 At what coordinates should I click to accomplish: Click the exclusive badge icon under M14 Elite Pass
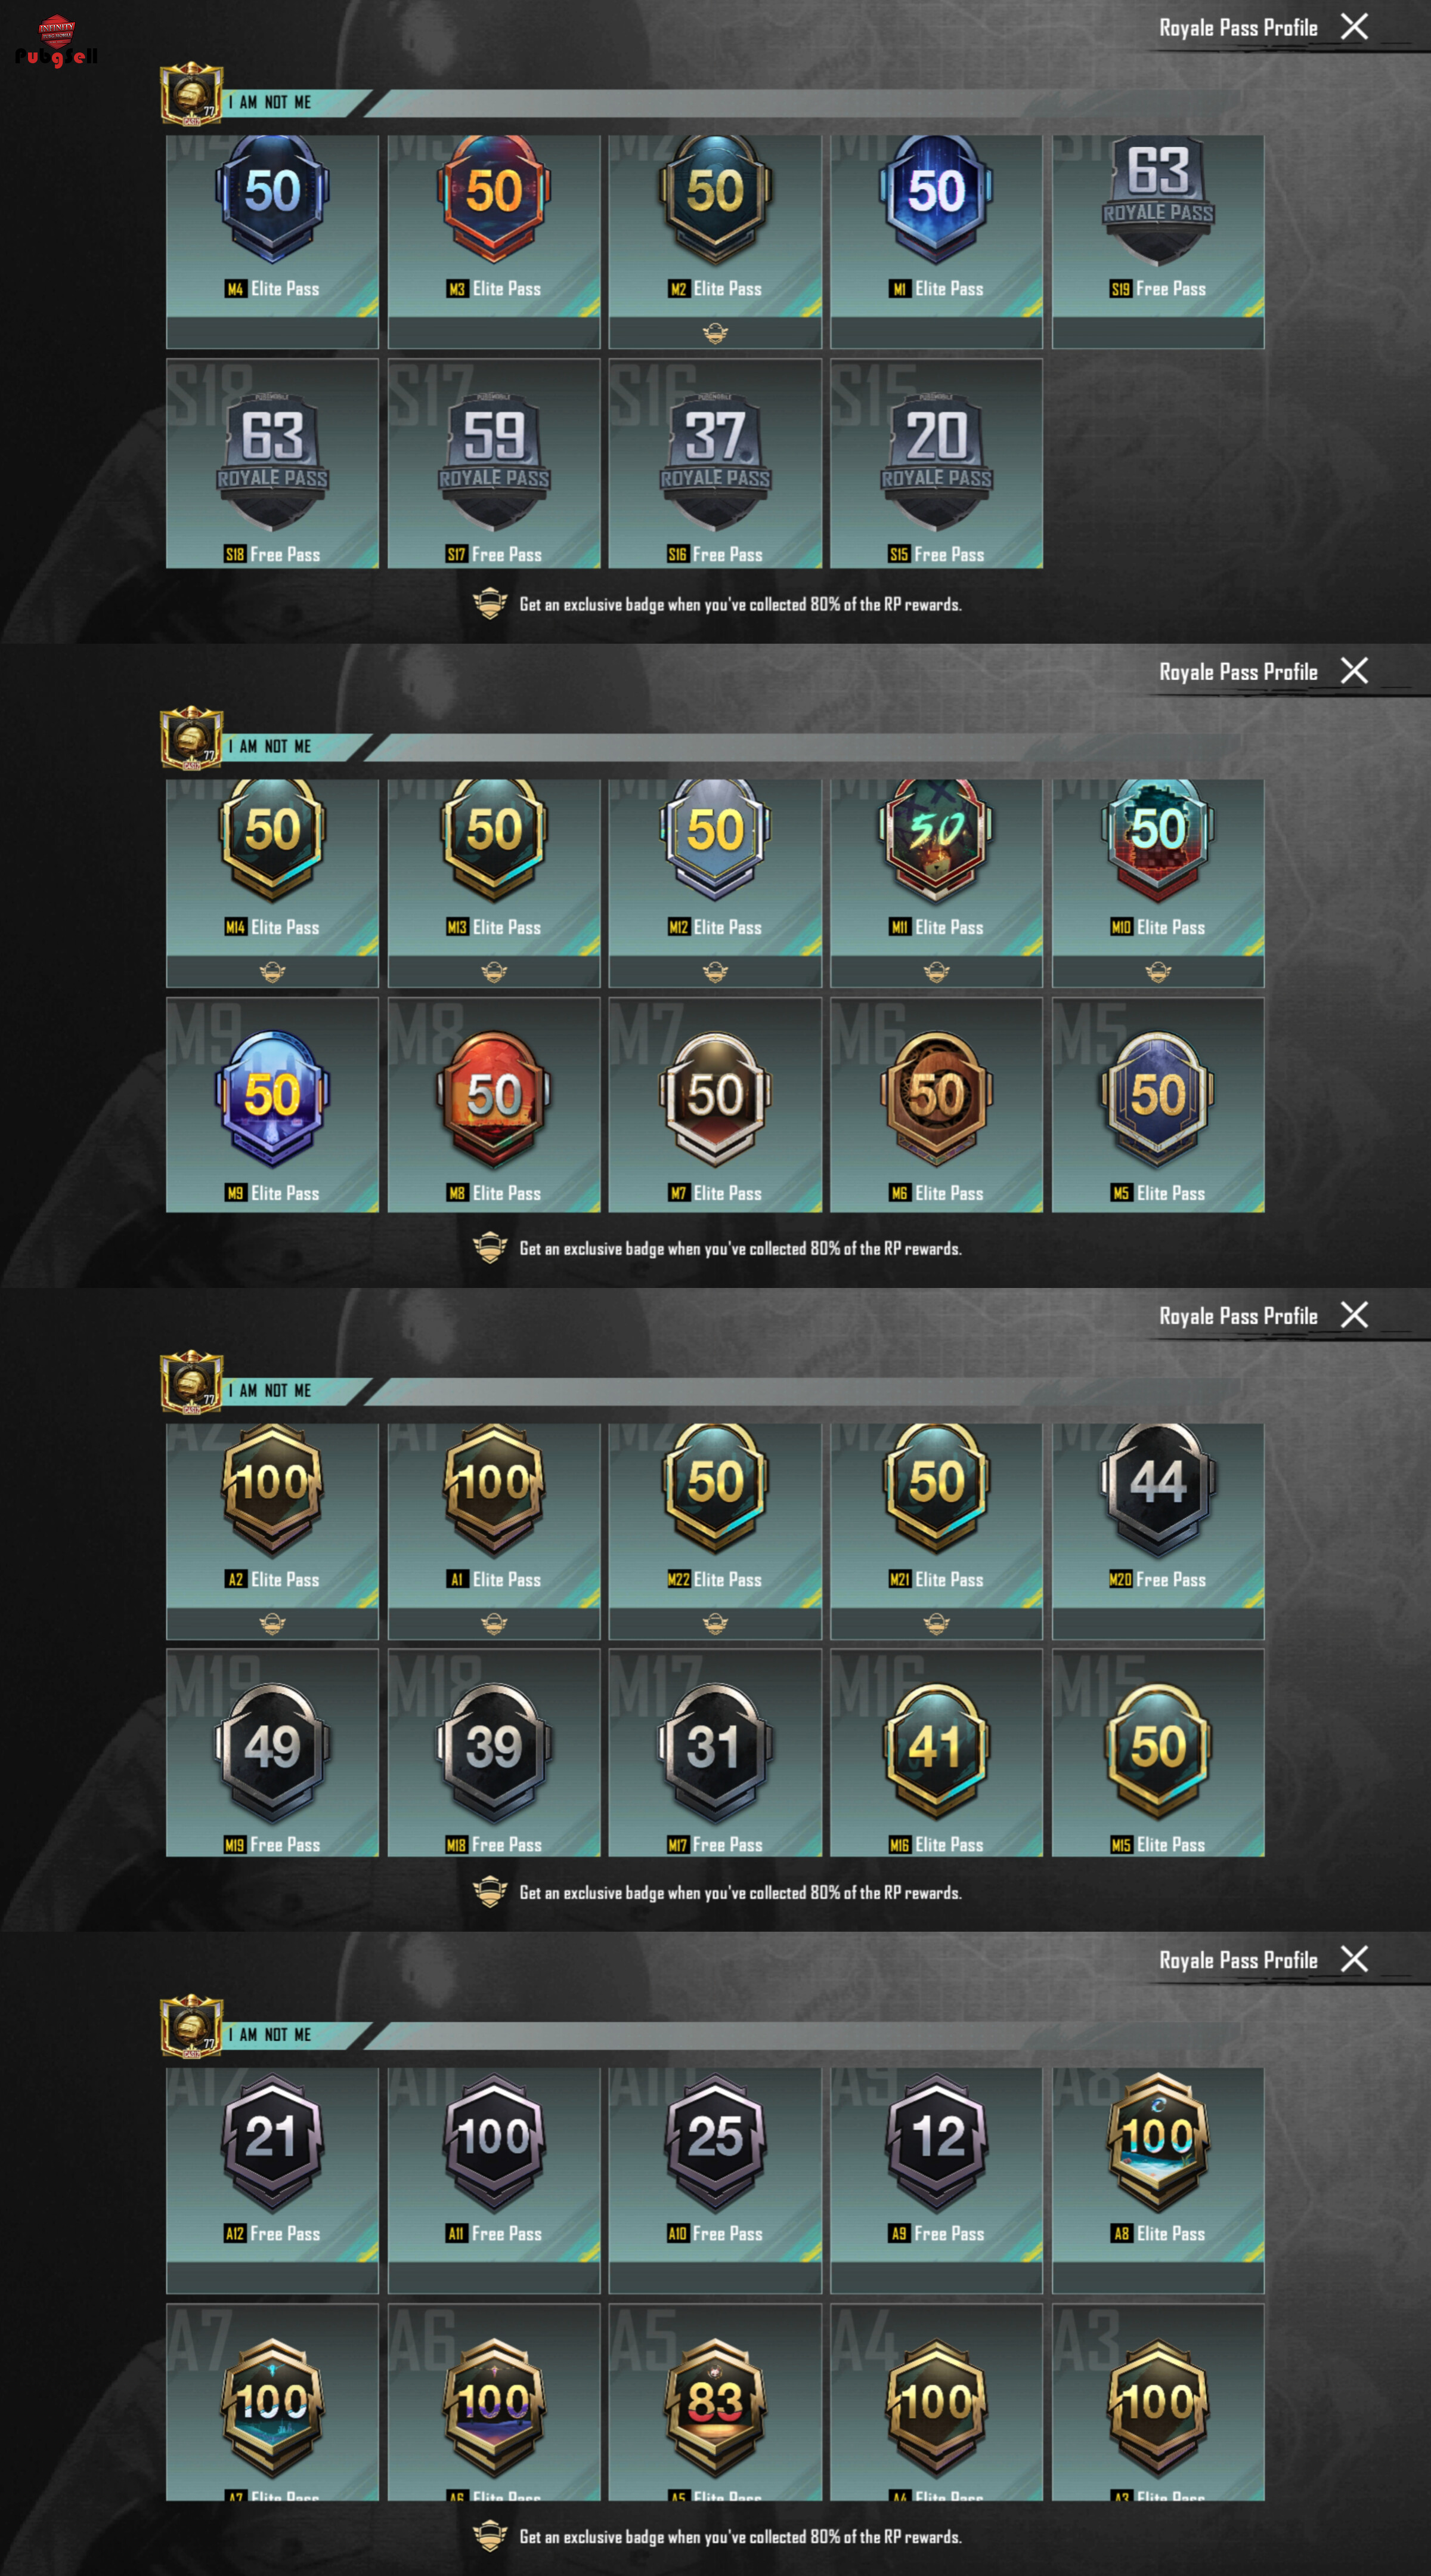(272, 972)
